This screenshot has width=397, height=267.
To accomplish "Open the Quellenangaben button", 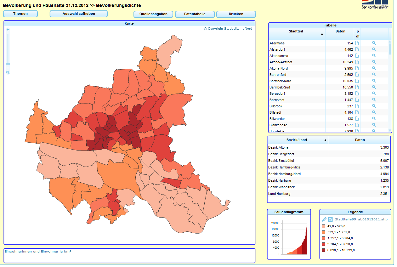I will tap(153, 14).
